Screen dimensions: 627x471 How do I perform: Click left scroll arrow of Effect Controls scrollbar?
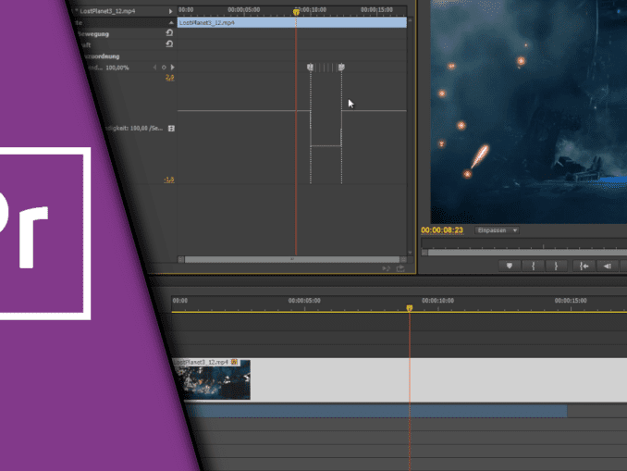click(x=180, y=260)
